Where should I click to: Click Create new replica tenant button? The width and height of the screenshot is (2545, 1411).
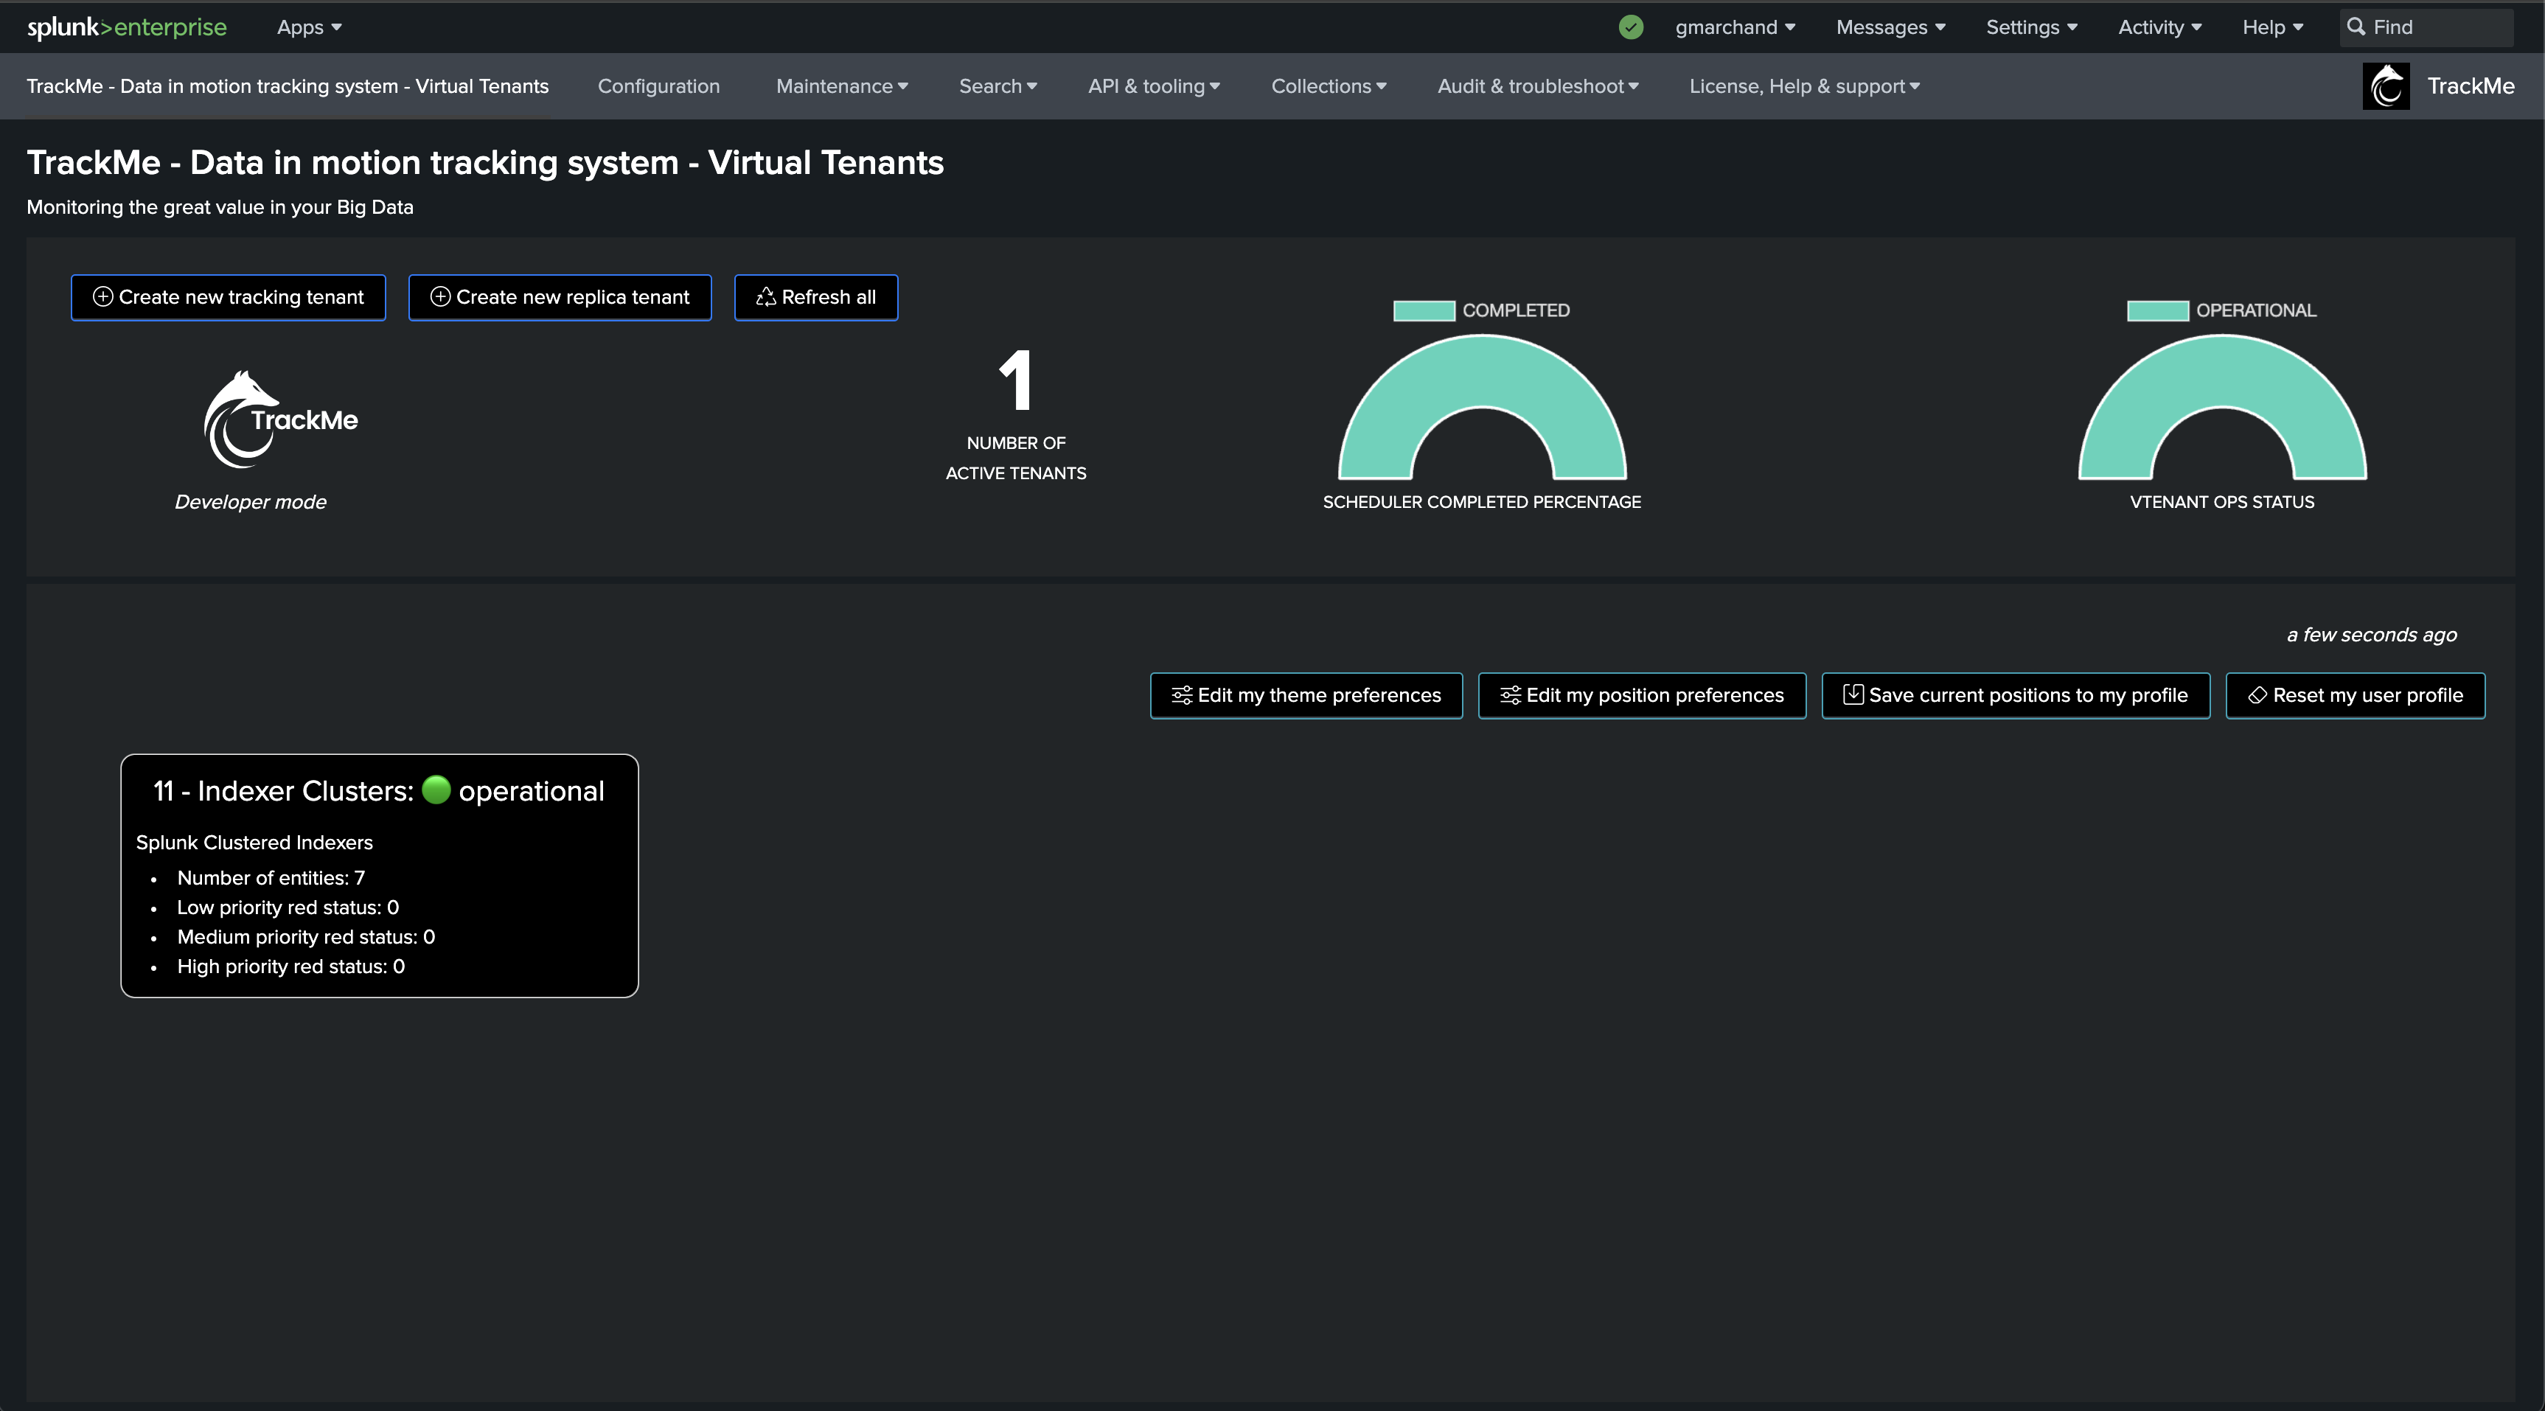pos(560,297)
